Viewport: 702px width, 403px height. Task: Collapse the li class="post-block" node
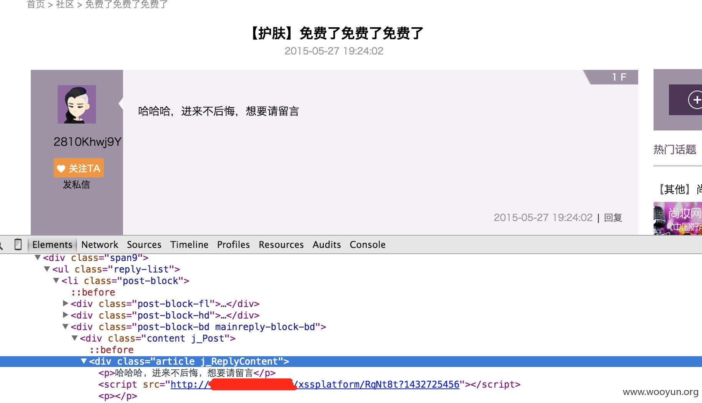click(x=56, y=281)
